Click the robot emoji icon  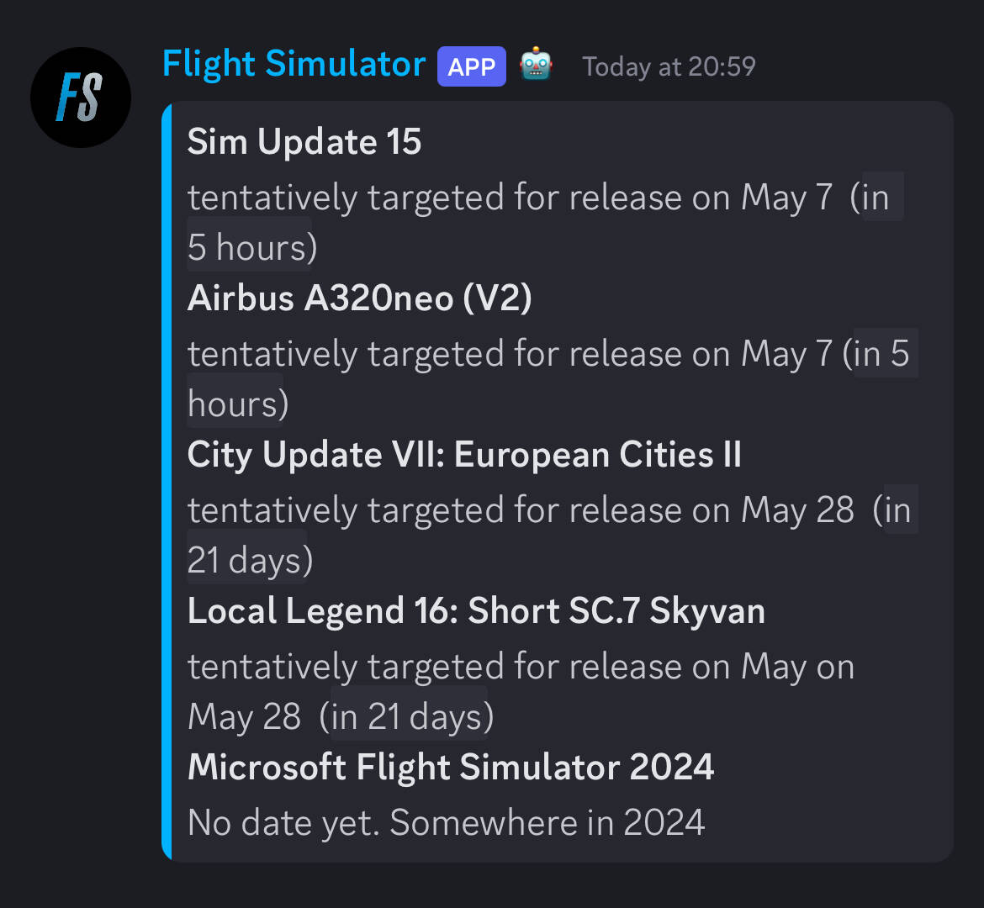click(536, 66)
